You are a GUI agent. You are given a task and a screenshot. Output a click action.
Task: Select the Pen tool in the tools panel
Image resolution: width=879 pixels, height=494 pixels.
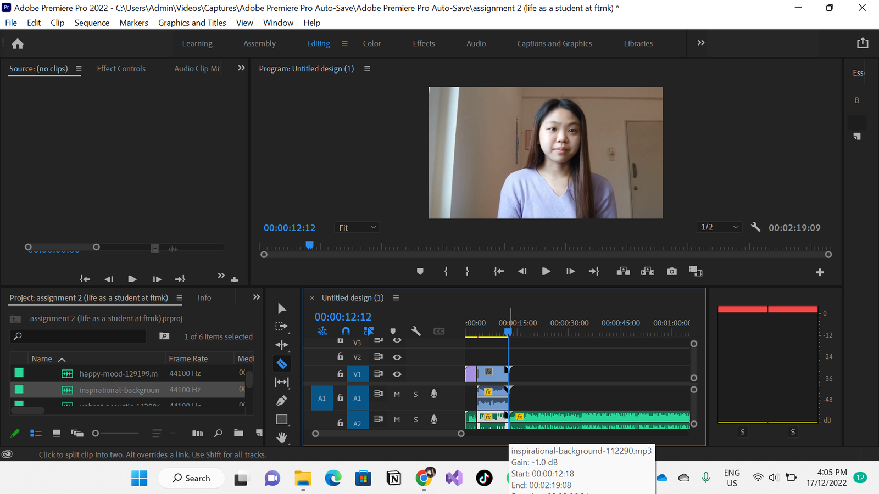tap(282, 400)
